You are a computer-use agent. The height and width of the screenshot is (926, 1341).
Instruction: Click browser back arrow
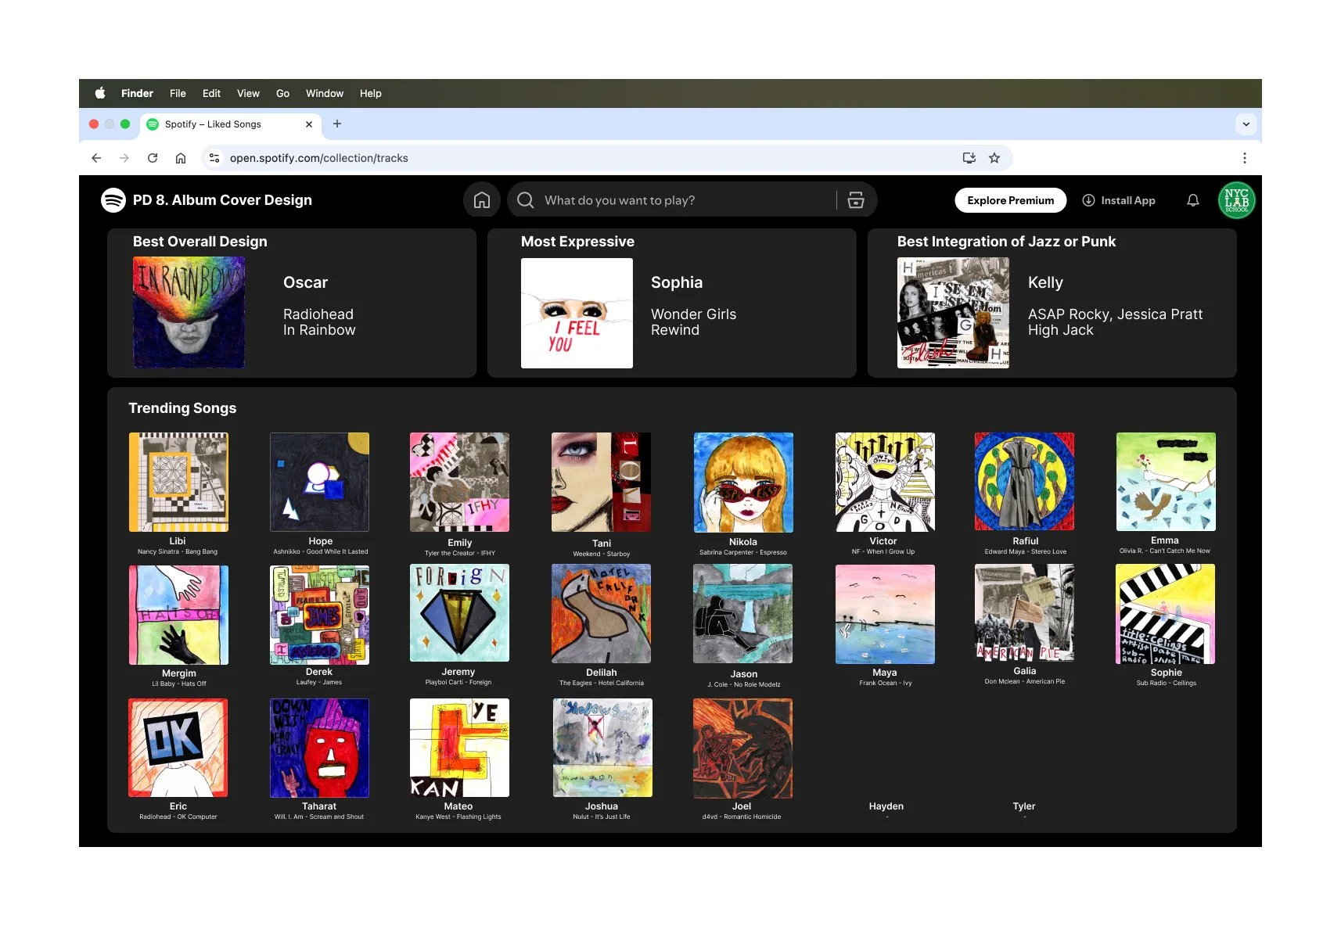pos(96,158)
